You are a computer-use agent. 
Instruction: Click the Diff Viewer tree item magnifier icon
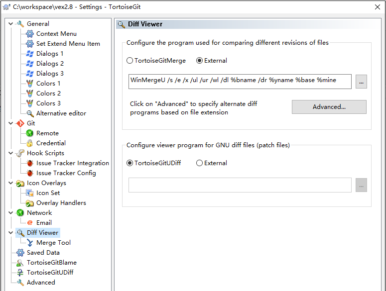click(x=20, y=233)
